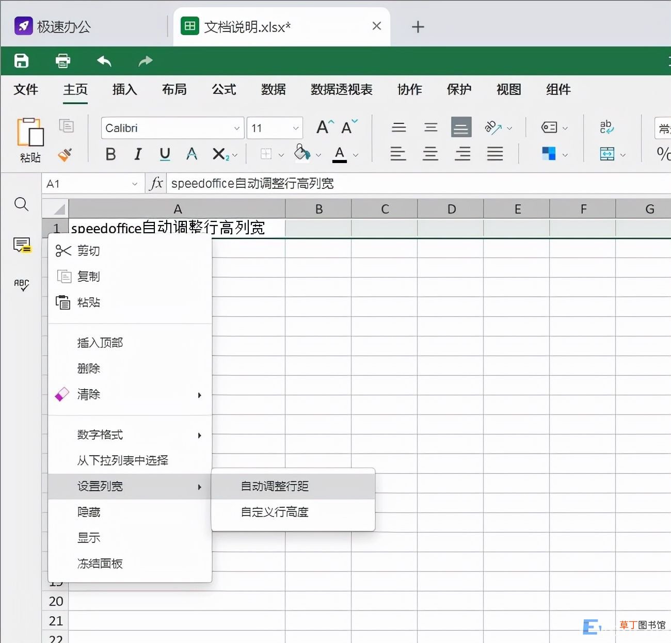Click the Print icon
The height and width of the screenshot is (643, 671).
[63, 61]
